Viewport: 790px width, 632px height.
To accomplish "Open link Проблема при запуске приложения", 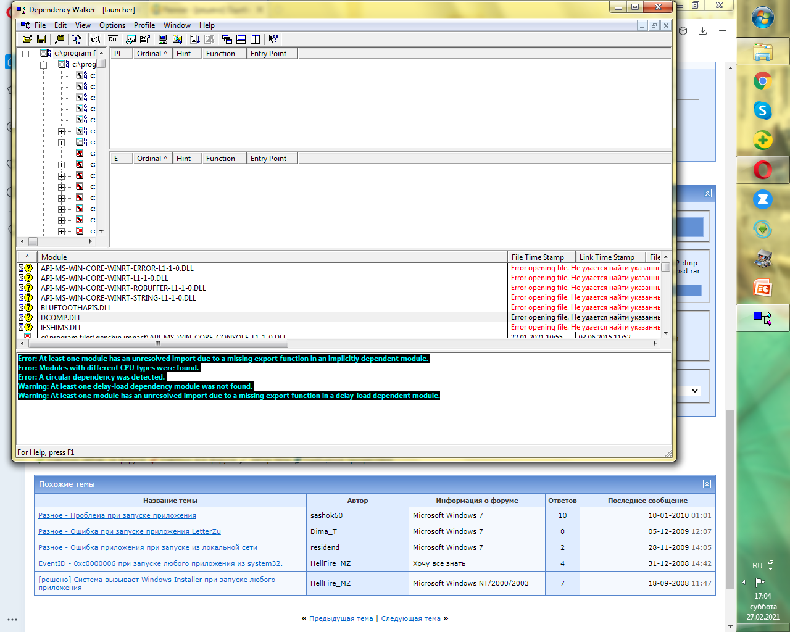I will point(117,515).
